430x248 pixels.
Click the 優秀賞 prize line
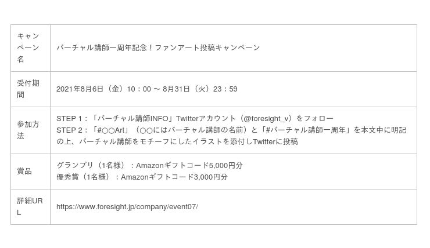pyautogui.click(x=142, y=177)
